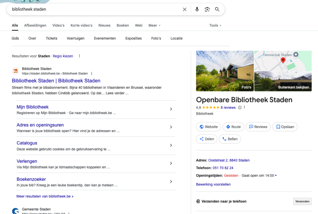This screenshot has width=318, height=214.
Task: Open three-dot menu beside Regio kiezen
Action: pos(79,56)
